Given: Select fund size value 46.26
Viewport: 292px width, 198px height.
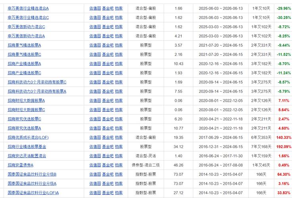Looking at the screenshot, I should [x=179, y=165].
